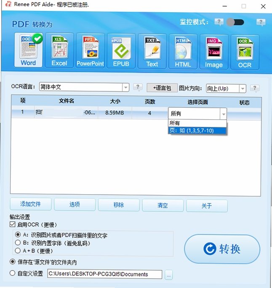Select the HTML conversion format
This screenshot has width=272, height=288.
click(x=183, y=52)
